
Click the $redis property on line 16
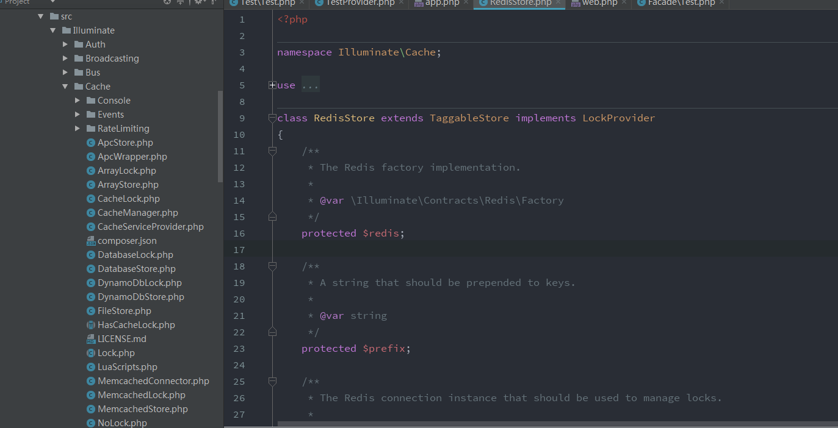[x=381, y=234]
